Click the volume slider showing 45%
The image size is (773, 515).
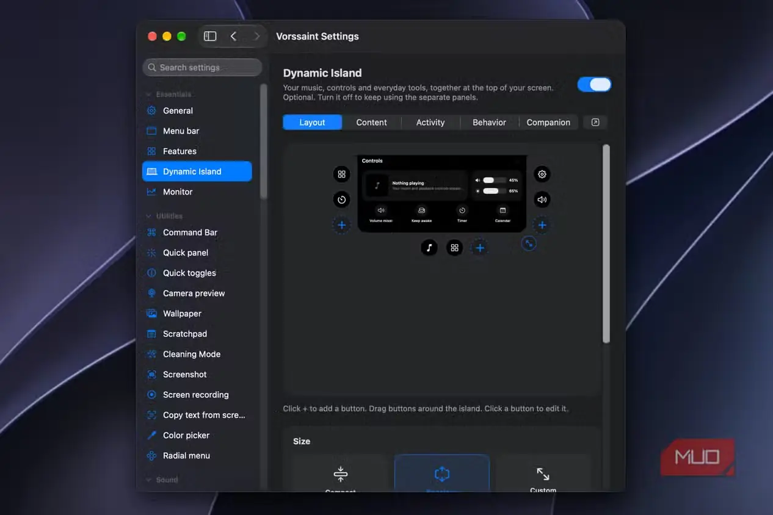click(494, 180)
